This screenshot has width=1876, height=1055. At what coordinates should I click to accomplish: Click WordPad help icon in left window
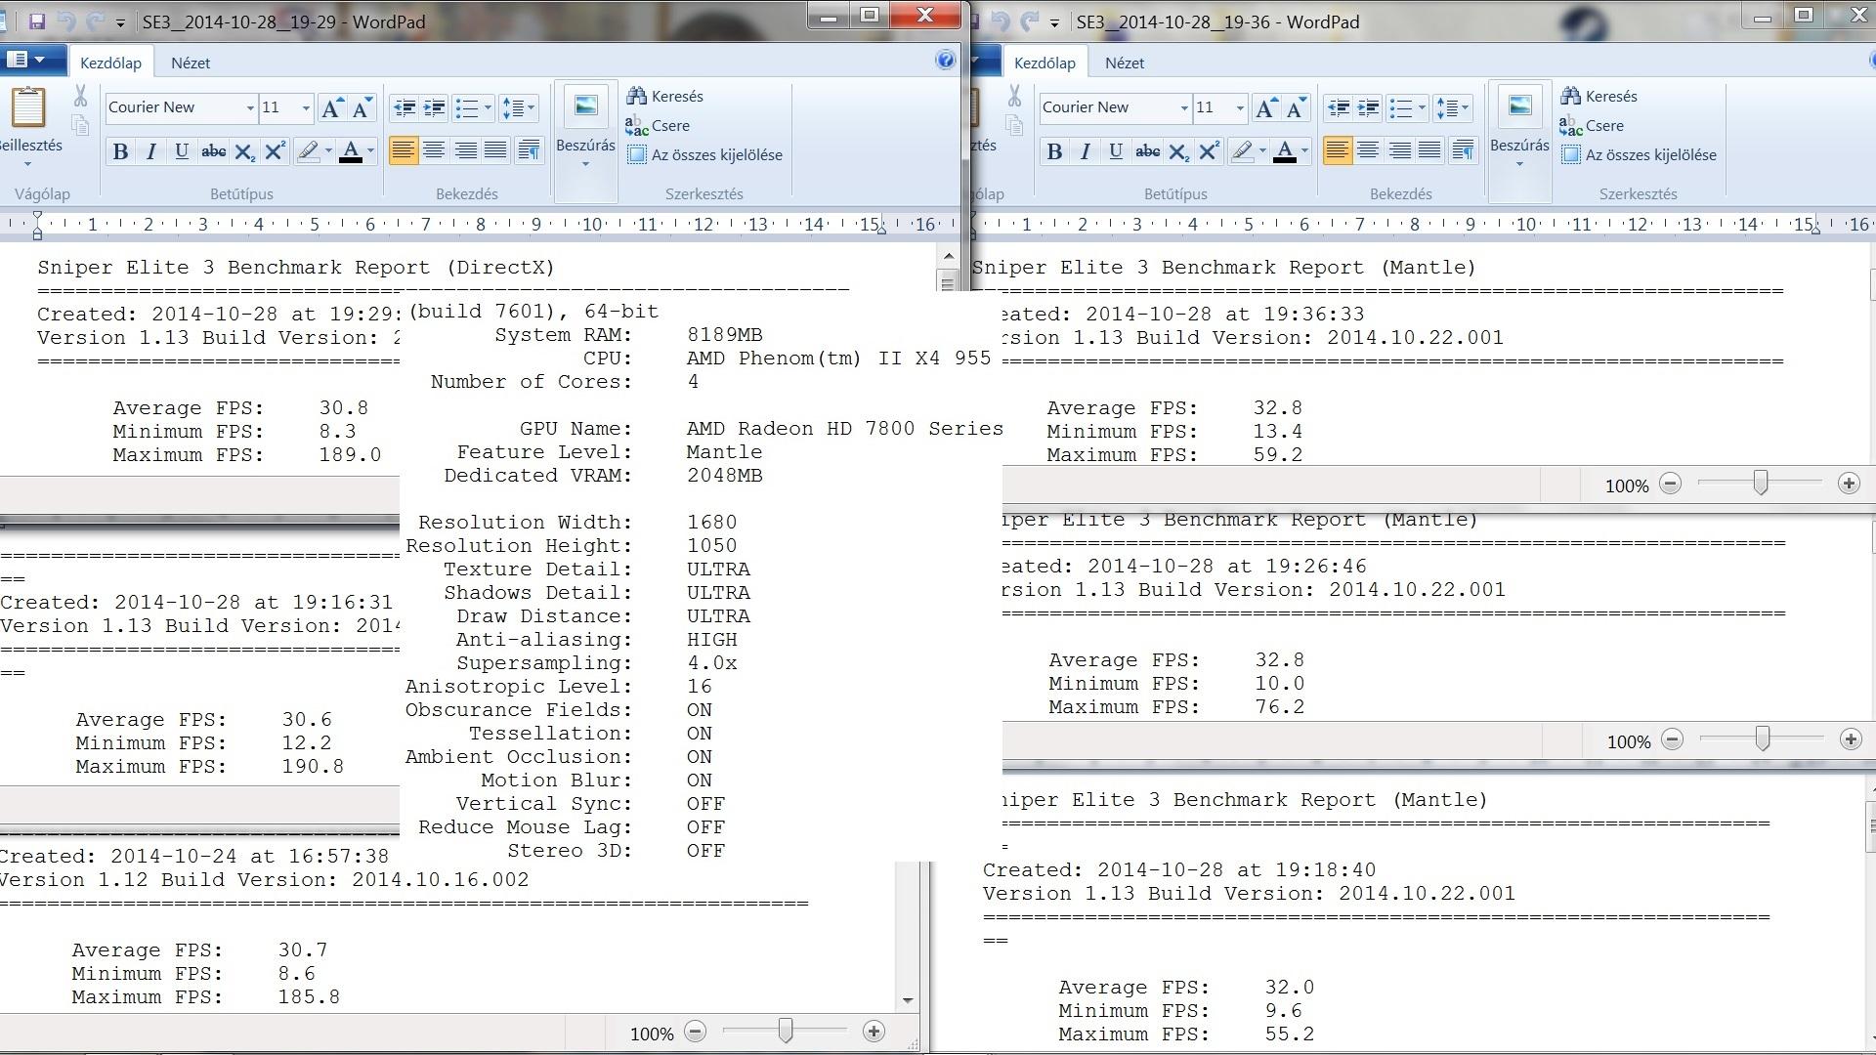coord(945,61)
